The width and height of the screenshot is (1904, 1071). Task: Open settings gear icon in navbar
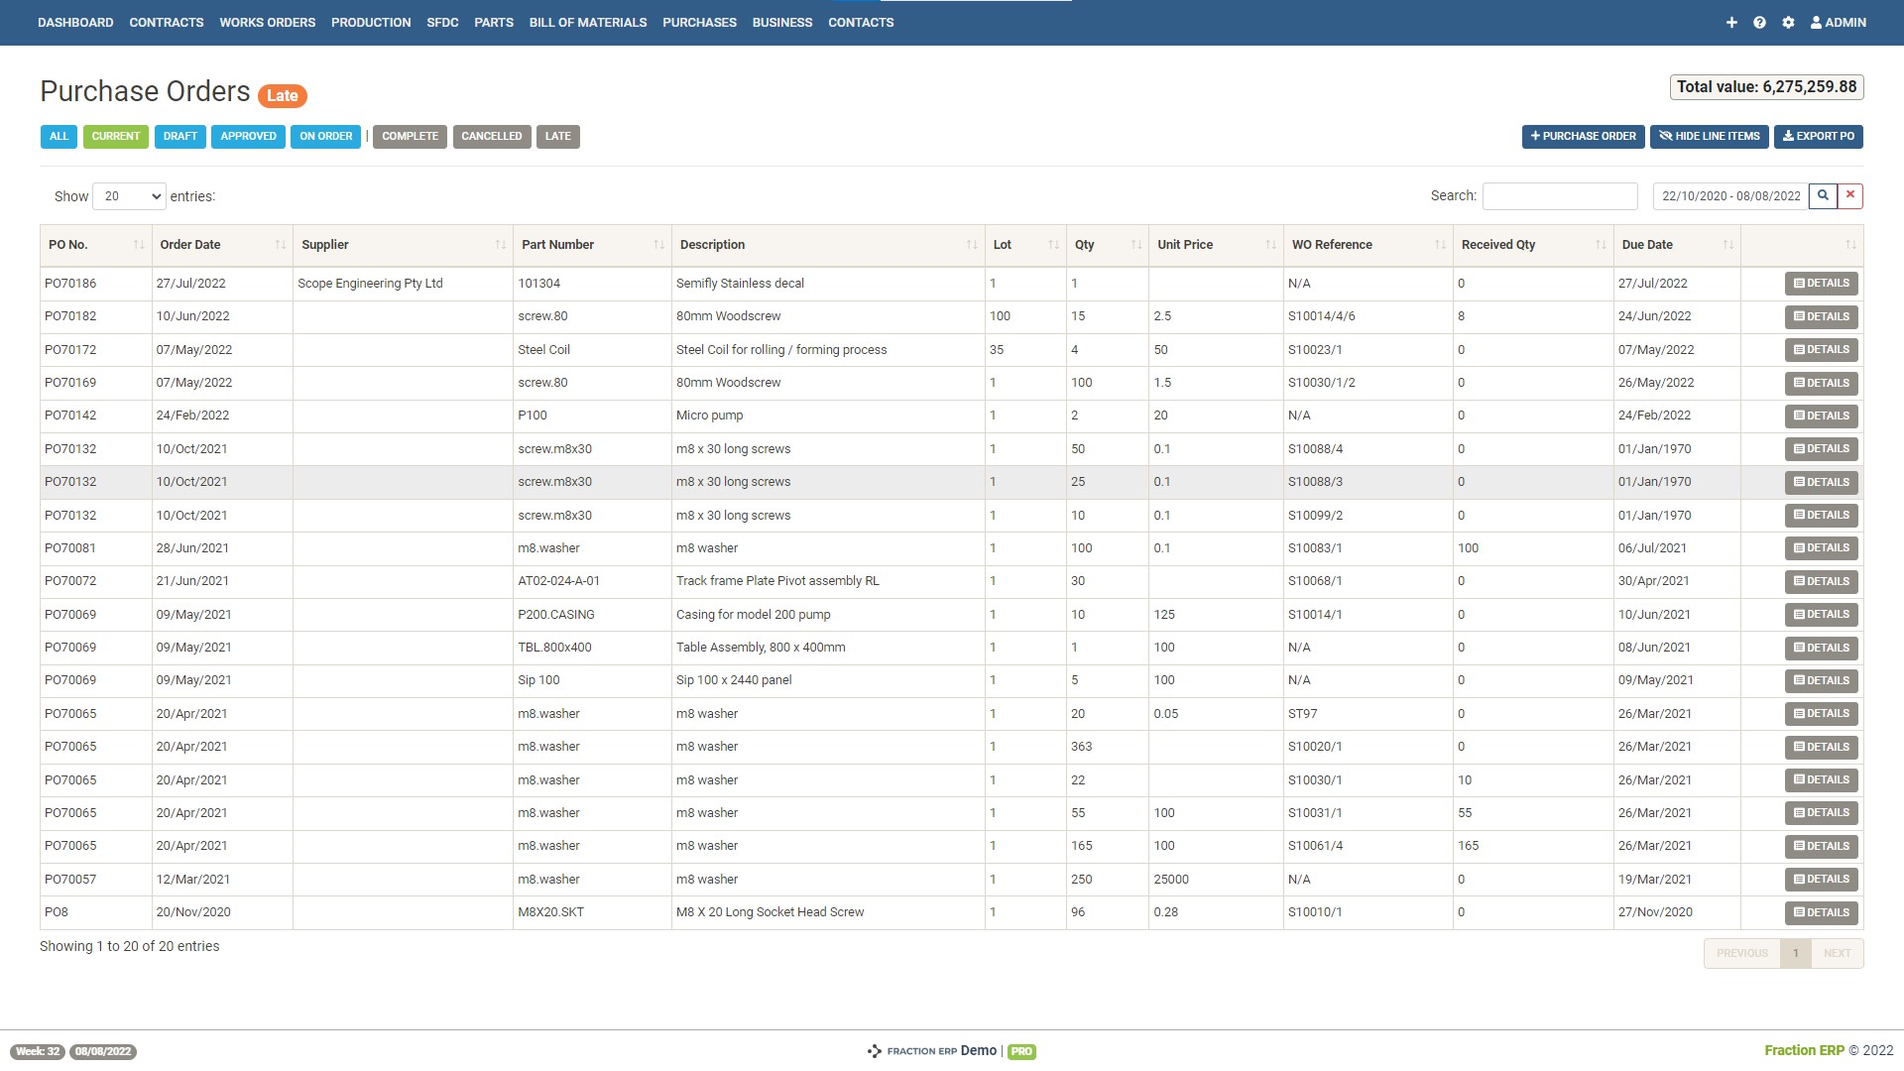(1788, 23)
